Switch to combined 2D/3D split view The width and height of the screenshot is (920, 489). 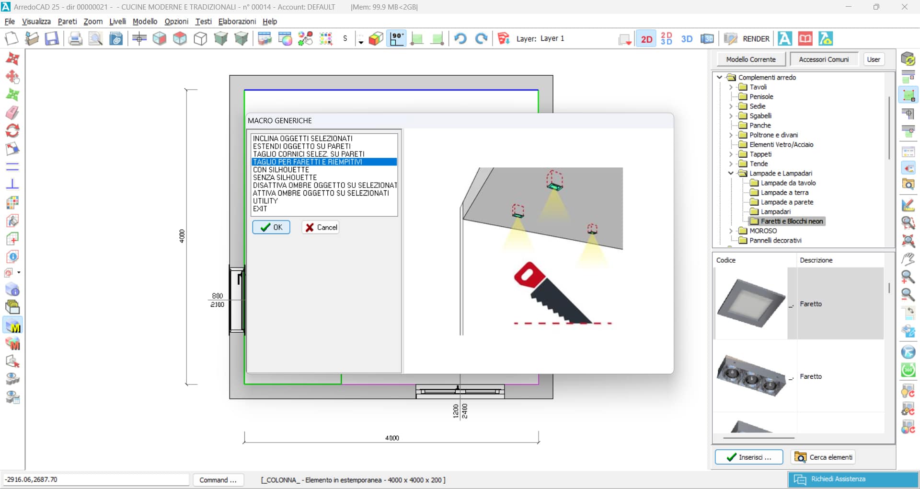coord(666,39)
